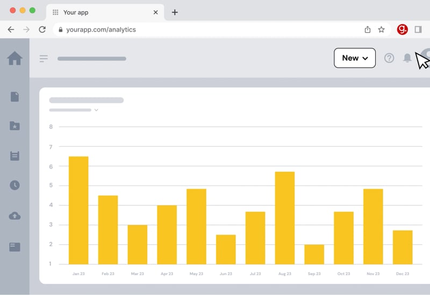The image size is (430, 295).
Task: Bookmark this page with star icon
Action: pyautogui.click(x=382, y=30)
